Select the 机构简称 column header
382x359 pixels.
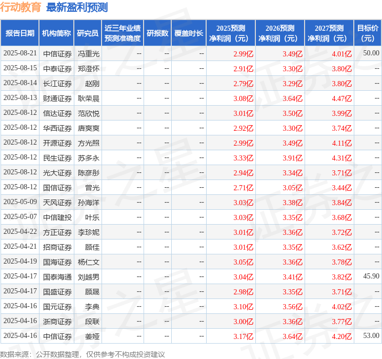(x=56, y=33)
